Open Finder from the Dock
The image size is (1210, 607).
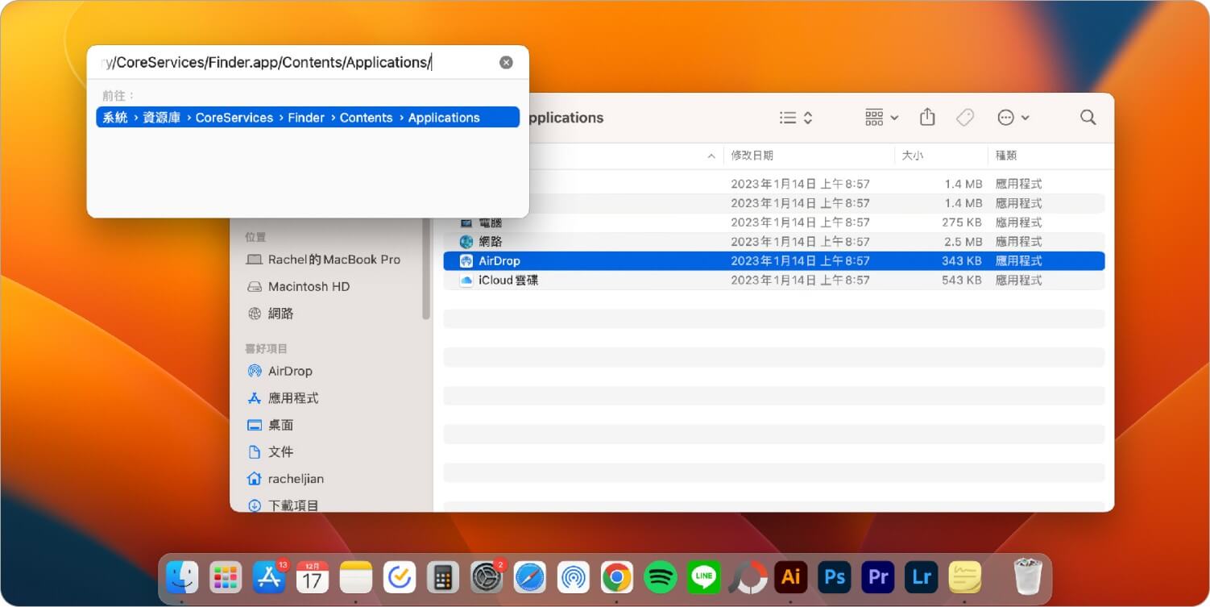point(182,577)
